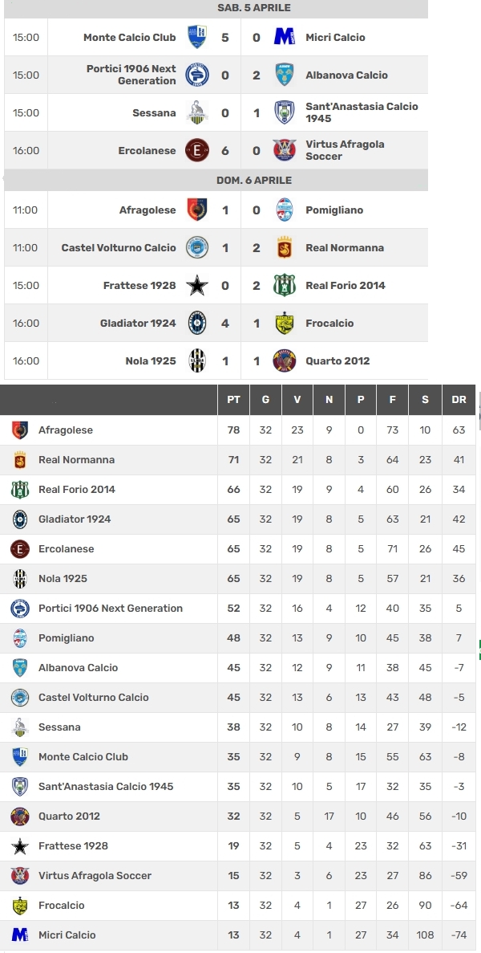Sort standings by PT column header
The width and height of the screenshot is (481, 953).
pyautogui.click(x=233, y=399)
